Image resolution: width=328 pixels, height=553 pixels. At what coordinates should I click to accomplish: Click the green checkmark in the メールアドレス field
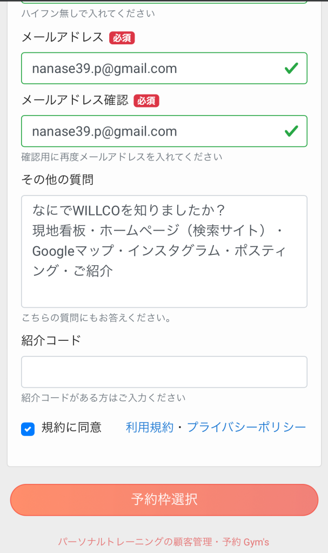point(291,69)
